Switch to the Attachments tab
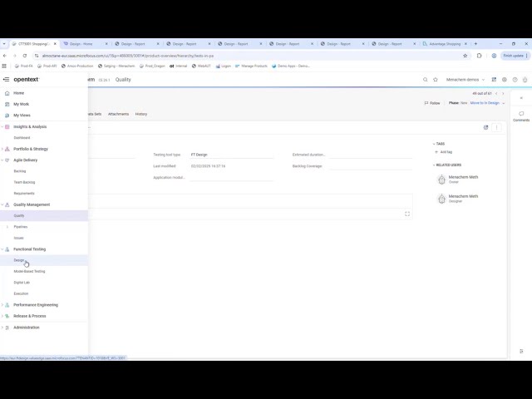The image size is (532, 399). 118,114
